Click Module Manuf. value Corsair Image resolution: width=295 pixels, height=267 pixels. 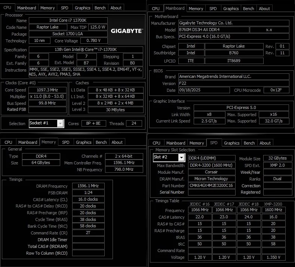[x=212, y=172]
